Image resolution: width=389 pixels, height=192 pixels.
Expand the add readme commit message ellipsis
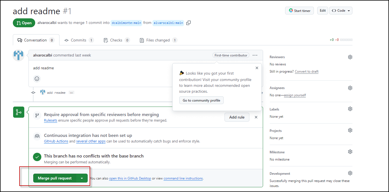(71, 92)
